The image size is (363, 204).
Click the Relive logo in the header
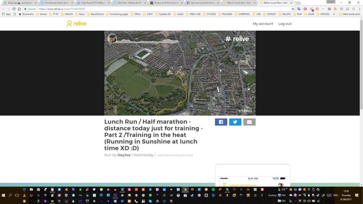tap(76, 24)
